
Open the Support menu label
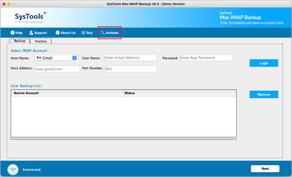41,33
